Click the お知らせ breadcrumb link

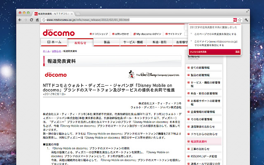coord(57,51)
